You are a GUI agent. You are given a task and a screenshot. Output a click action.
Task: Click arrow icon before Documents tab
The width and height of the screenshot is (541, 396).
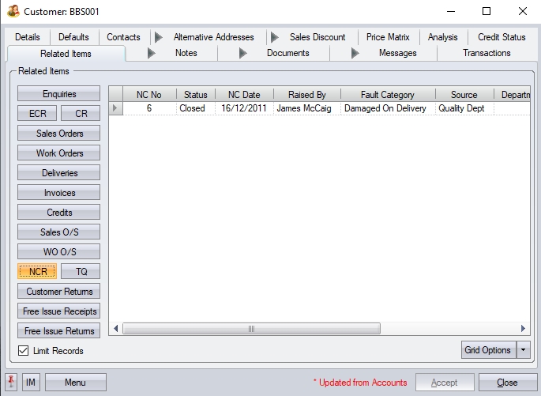pos(242,54)
